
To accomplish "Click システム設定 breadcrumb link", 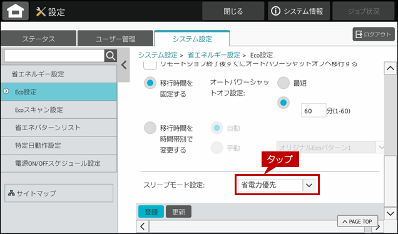I will pyautogui.click(x=158, y=55).
